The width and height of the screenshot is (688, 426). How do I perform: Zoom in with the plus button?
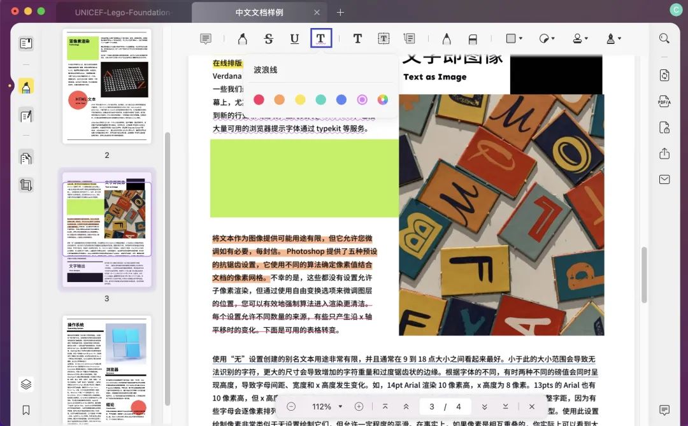(x=359, y=407)
